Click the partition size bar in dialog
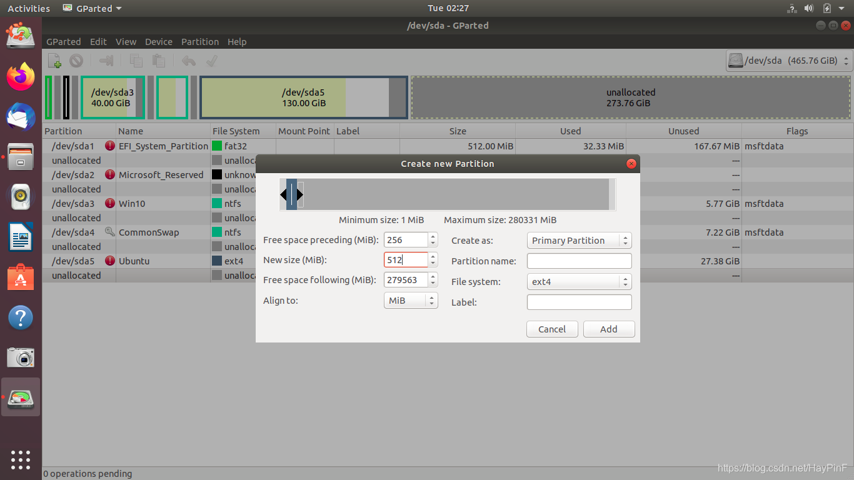The image size is (854, 480). pos(448,194)
